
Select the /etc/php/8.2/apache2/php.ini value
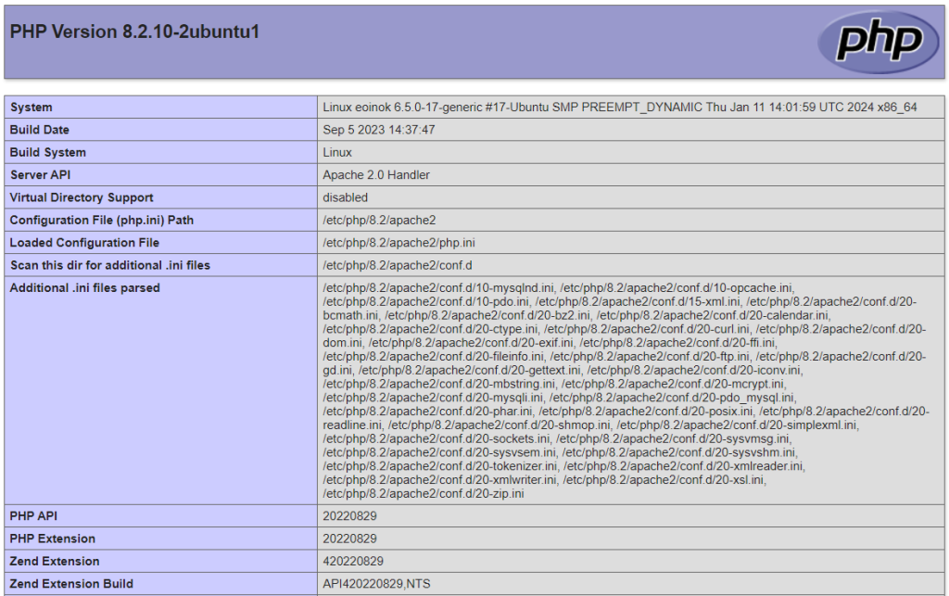click(399, 243)
